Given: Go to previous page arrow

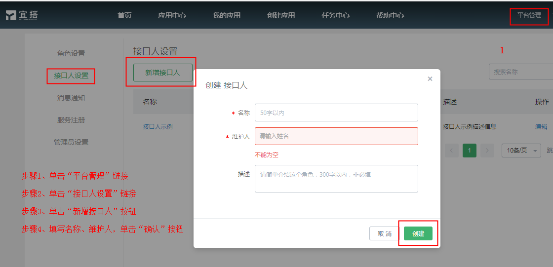Looking at the screenshot, I should pyautogui.click(x=452, y=151).
